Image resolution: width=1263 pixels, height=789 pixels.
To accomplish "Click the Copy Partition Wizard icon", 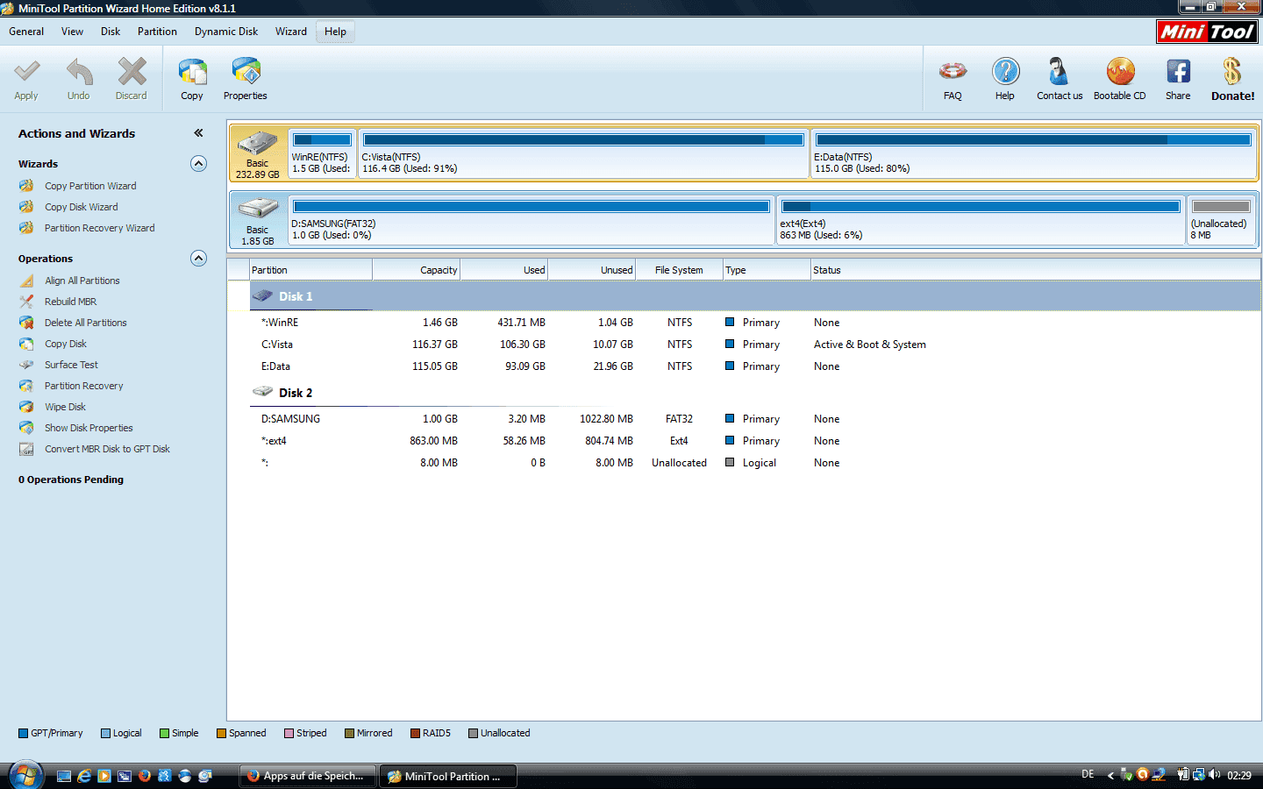I will [26, 186].
